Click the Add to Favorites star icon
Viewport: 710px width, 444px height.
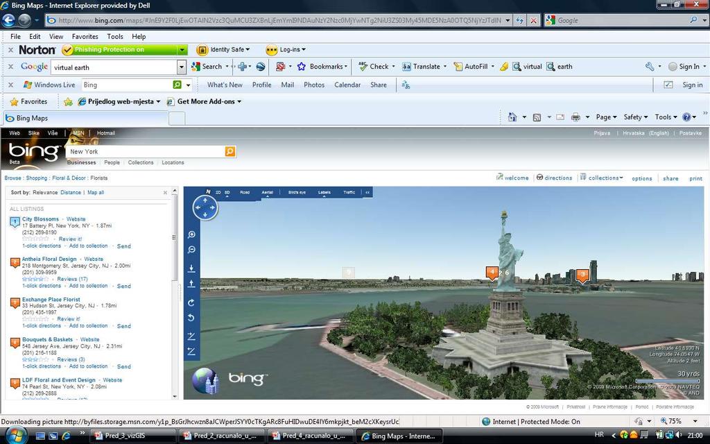click(x=68, y=101)
